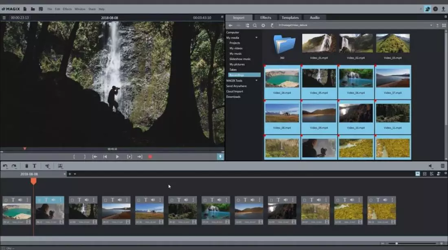Click the Downloads entry in sidebar
Screen dimensions: 448x250
(x=233, y=97)
